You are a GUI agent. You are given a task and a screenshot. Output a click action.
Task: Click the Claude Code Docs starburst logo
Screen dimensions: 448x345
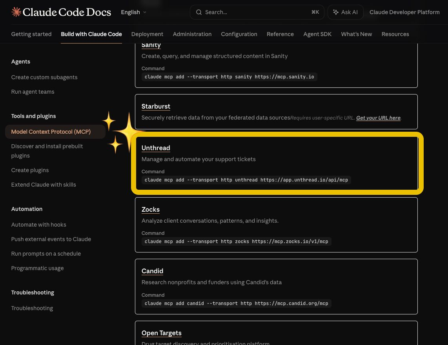pyautogui.click(x=16, y=12)
